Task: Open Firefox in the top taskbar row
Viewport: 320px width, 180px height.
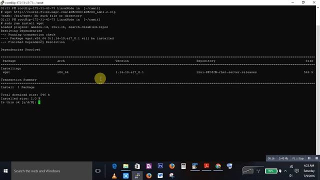Action: click(172, 166)
